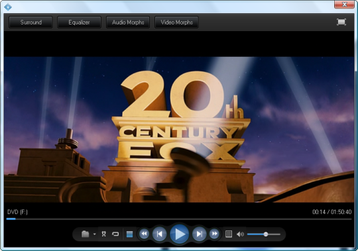358x251 pixels.
Task: Expand the open-file dropdown arrow
Action: (x=95, y=234)
